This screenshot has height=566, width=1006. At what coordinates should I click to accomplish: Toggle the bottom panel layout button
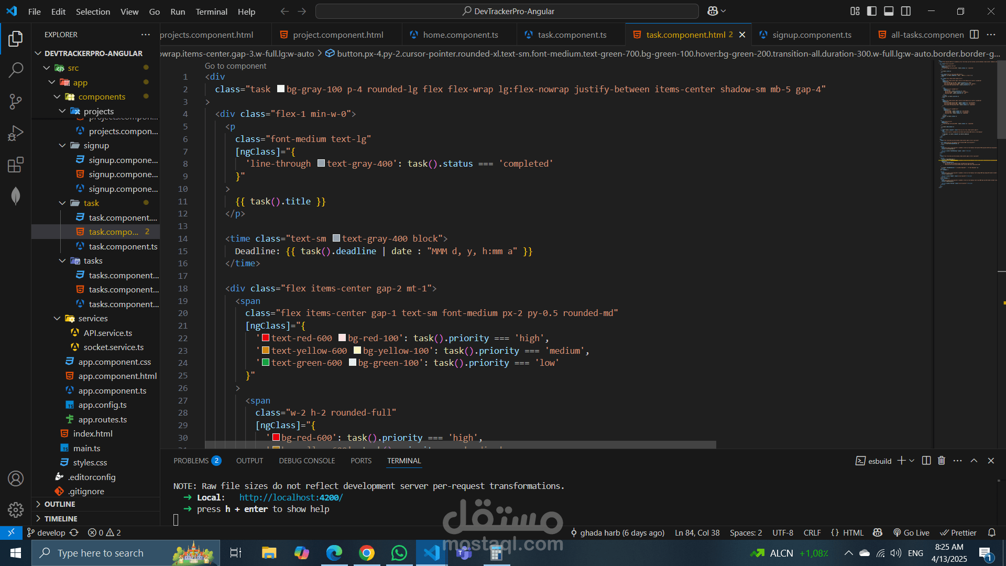[889, 11]
